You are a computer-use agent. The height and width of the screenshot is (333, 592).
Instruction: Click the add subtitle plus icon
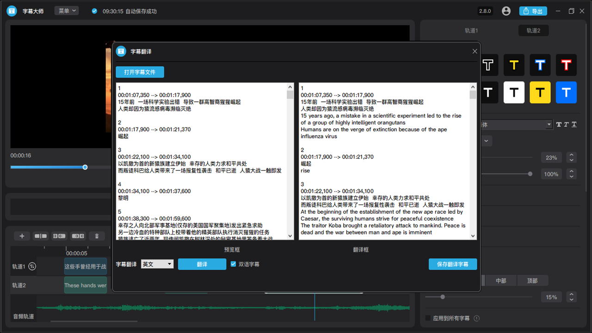click(x=22, y=236)
